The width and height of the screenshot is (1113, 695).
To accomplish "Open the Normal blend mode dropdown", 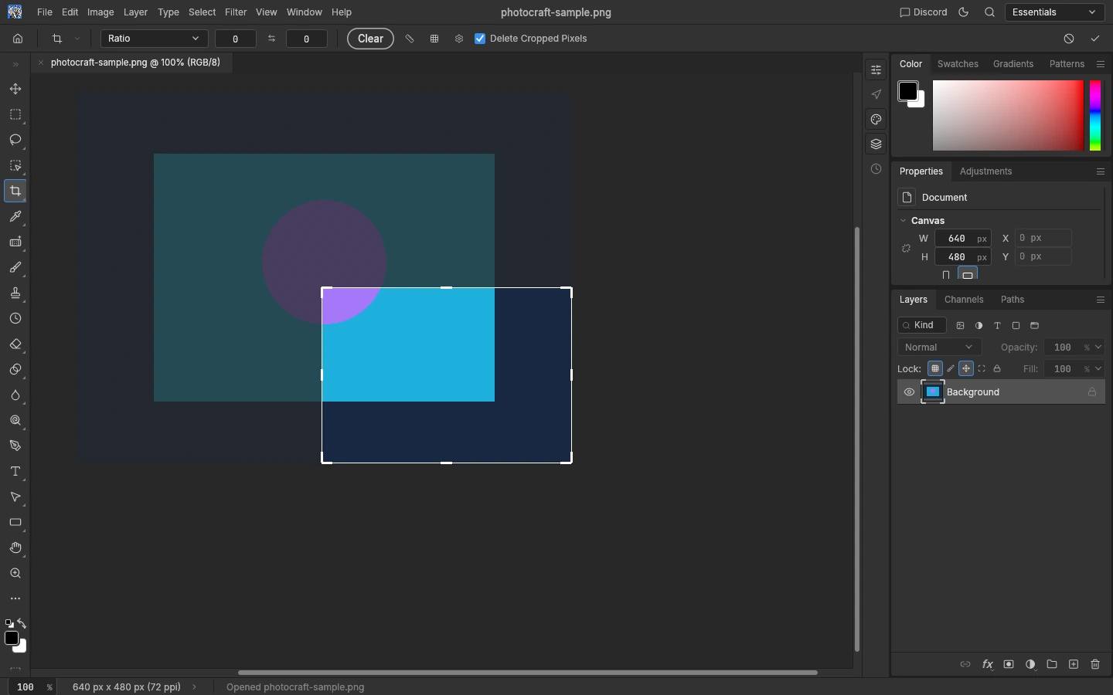I will pos(940,347).
